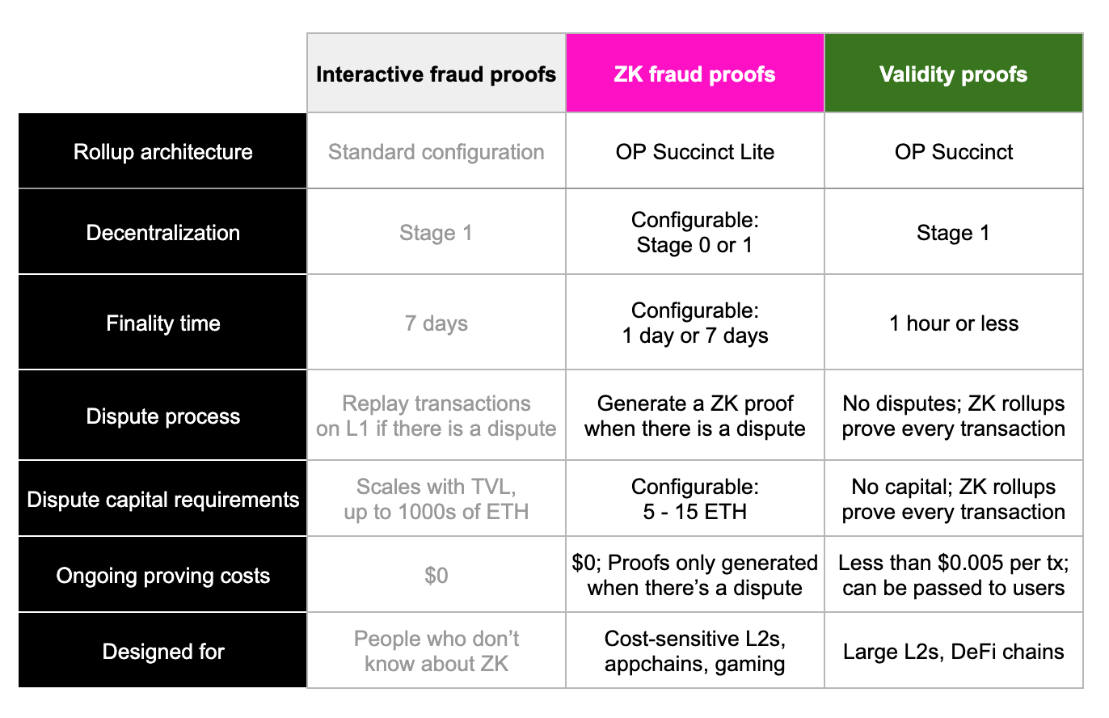The width and height of the screenshot is (1109, 718).
Task: Select the Decentralization row label
Action: (162, 233)
